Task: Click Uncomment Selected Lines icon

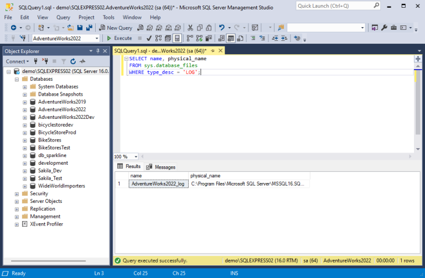Action: point(262,38)
